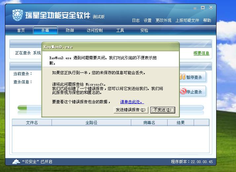This screenshot has width=236, height=172.
Task: Open the 安检 tab
Action: (144, 30)
